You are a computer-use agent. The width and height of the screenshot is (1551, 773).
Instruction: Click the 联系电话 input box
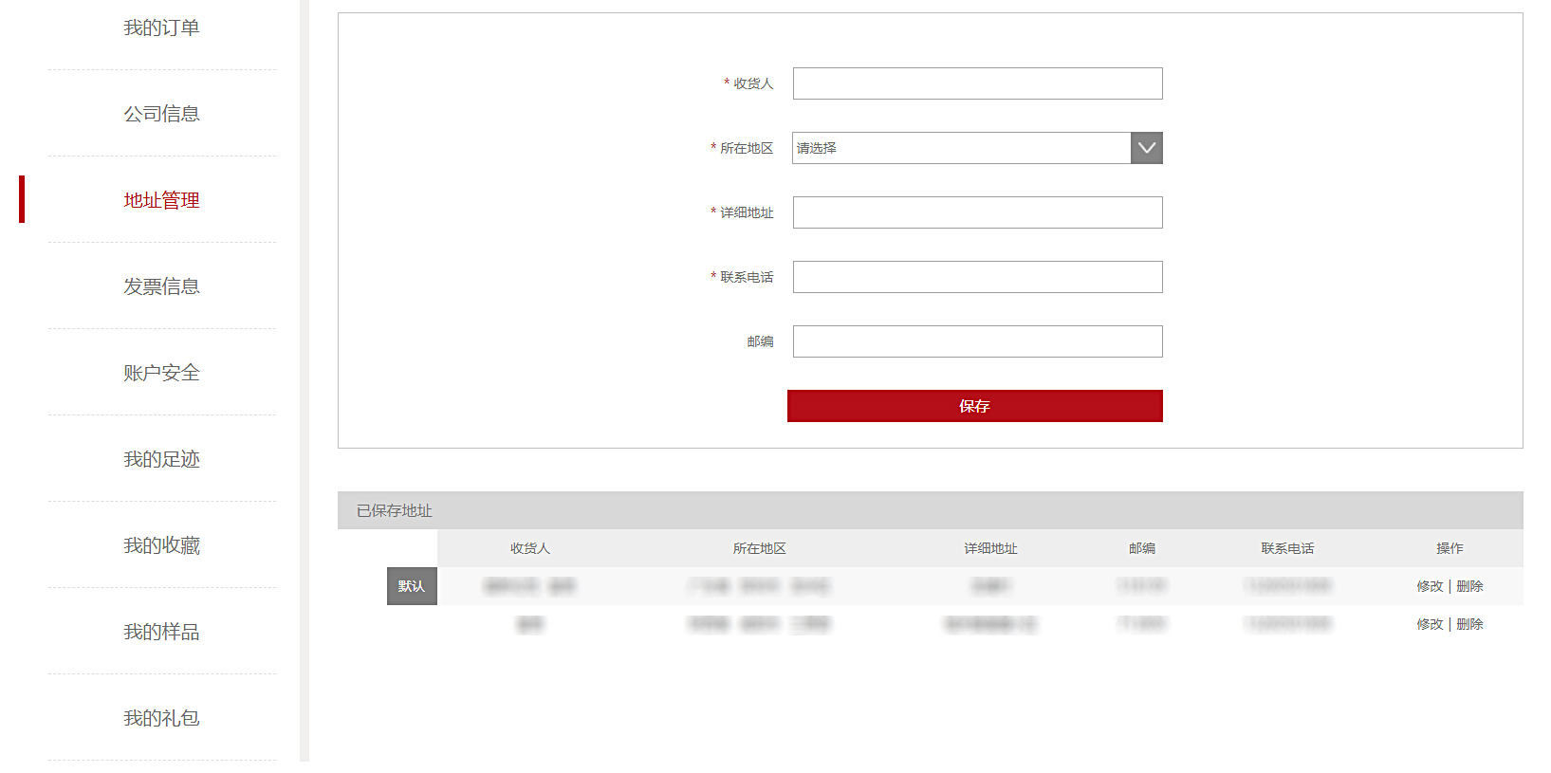point(977,277)
